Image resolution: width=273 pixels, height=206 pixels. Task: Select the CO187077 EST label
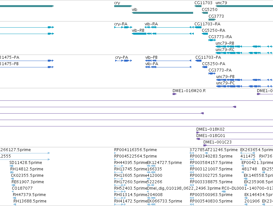[22, 188]
